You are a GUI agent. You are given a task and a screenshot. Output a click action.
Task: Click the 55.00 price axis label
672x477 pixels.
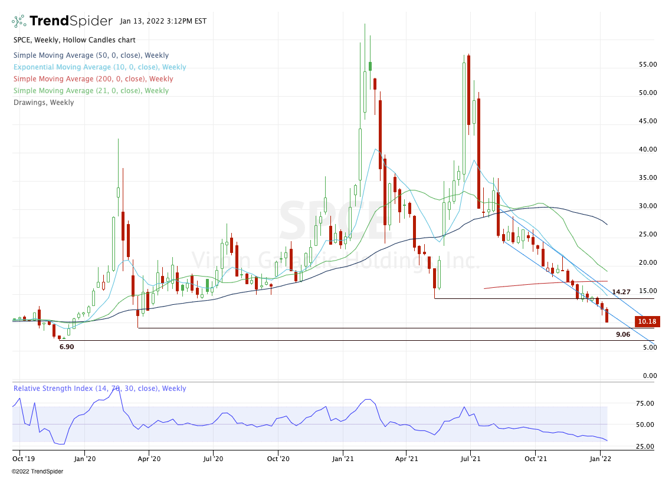(648, 64)
